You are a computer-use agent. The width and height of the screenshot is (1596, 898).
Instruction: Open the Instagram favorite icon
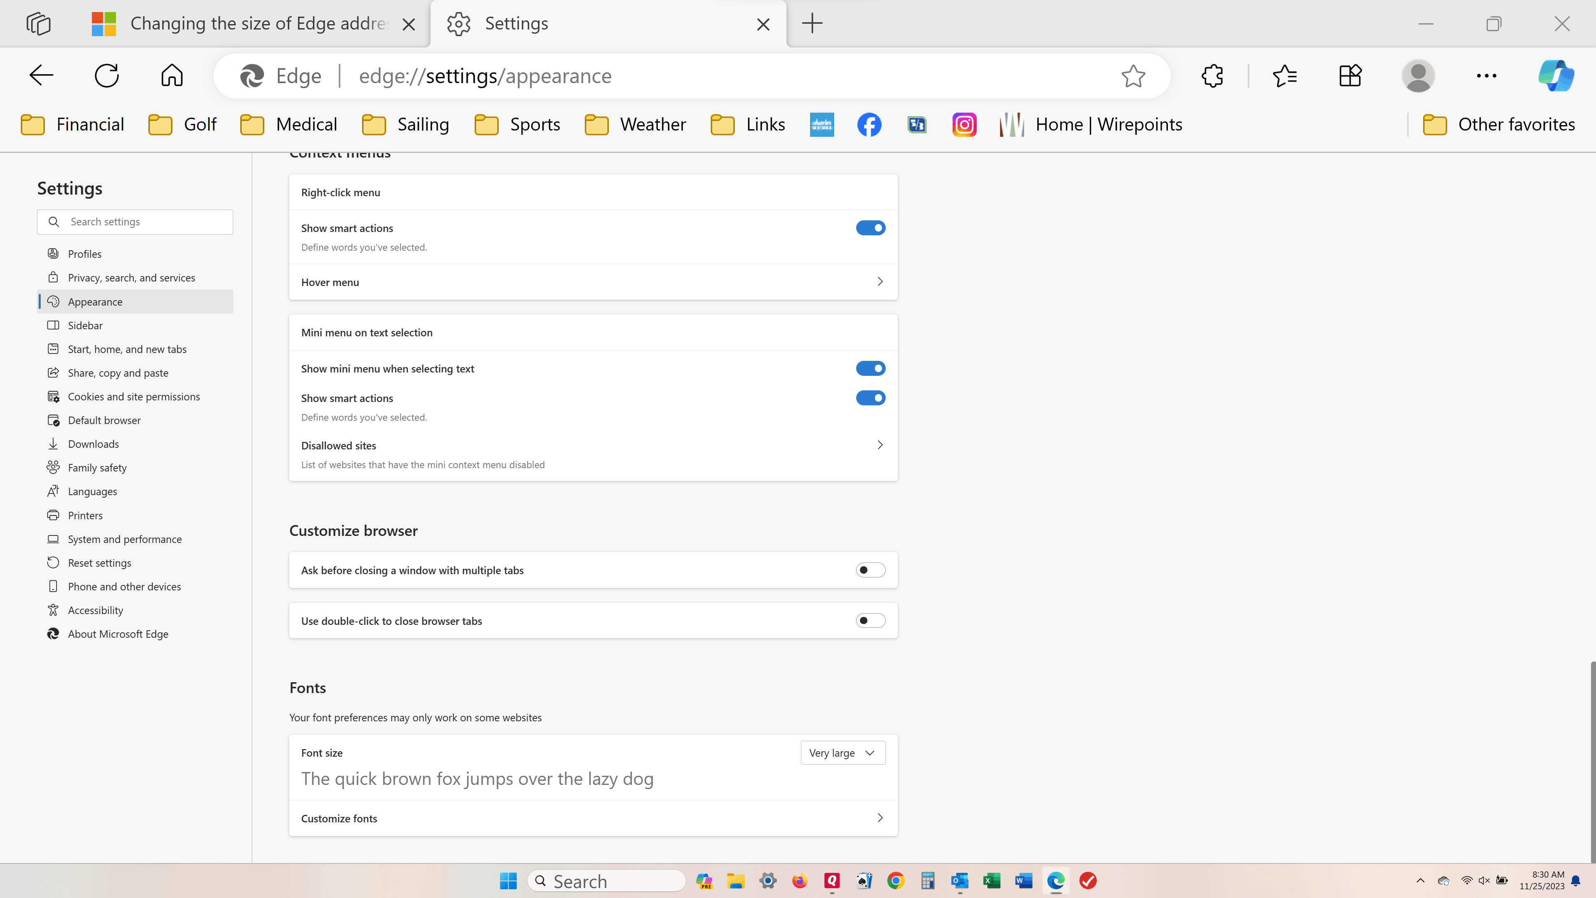click(964, 124)
